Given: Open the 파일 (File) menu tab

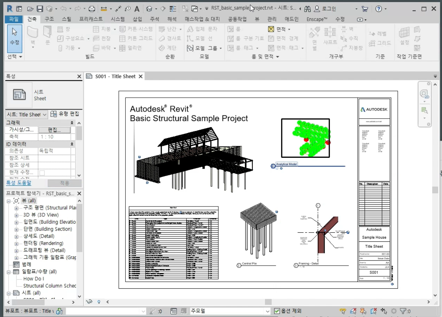Looking at the screenshot, I should (14, 19).
